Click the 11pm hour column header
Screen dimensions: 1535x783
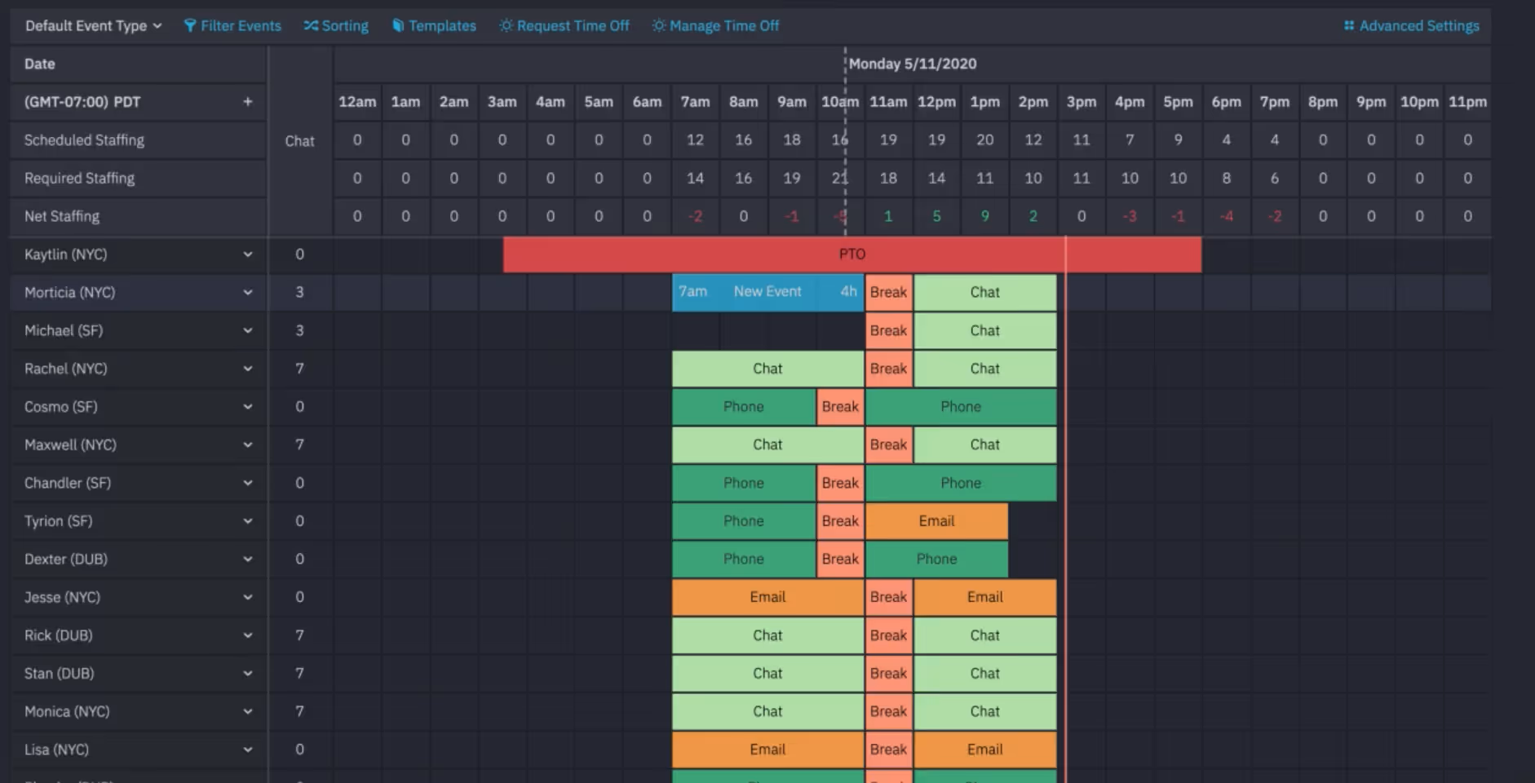click(1467, 102)
